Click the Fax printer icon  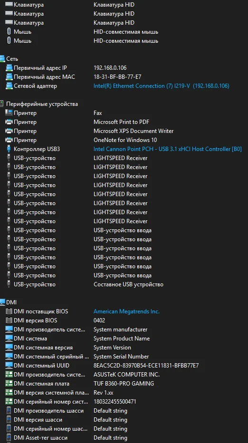pyautogui.click(x=9, y=113)
